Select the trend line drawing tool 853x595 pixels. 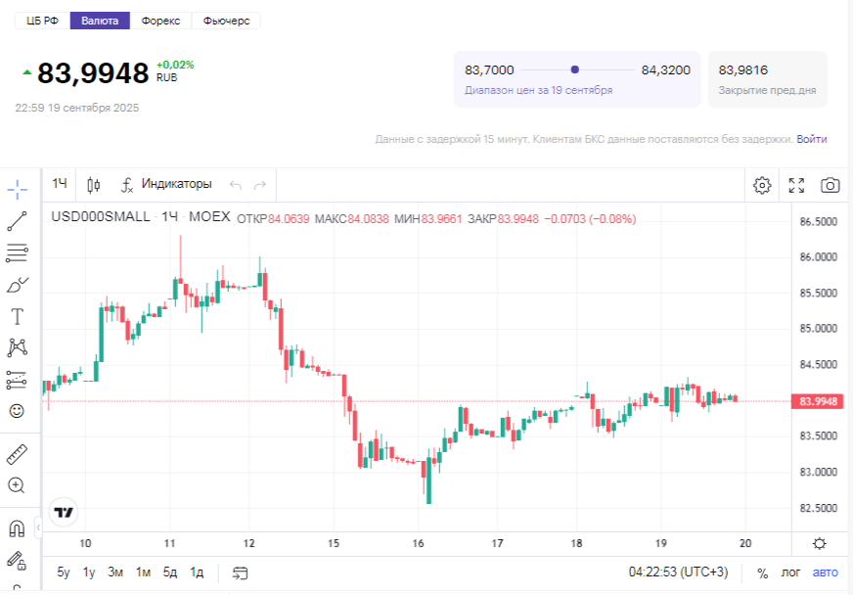pos(18,221)
